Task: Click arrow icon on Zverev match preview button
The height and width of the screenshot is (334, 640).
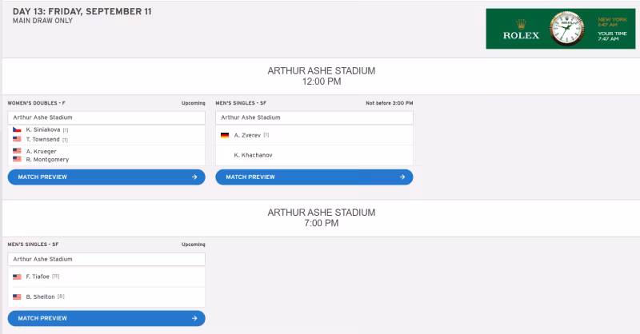Action: click(402, 177)
